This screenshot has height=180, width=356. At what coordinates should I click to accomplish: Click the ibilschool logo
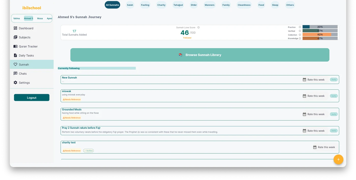coord(32,8)
